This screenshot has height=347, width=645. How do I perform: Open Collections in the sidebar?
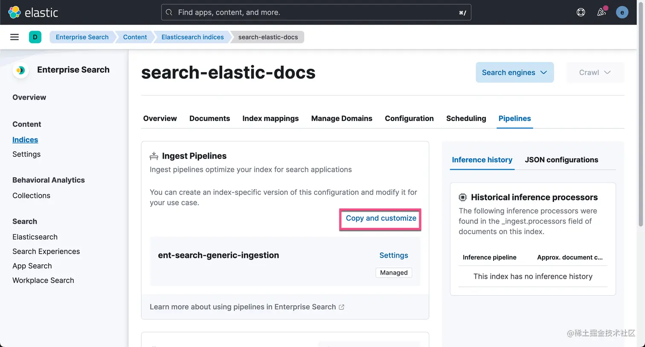31,196
